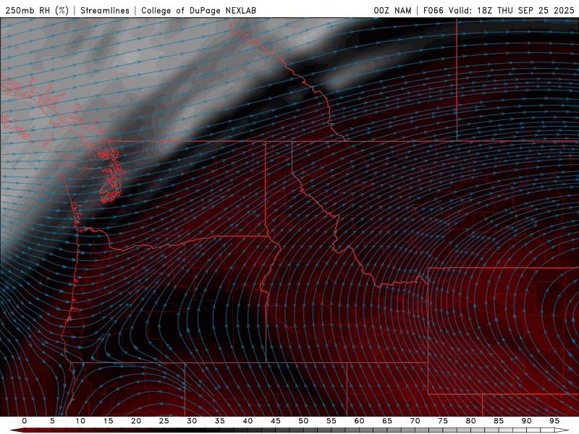Click the "18Z THU SEP 25 2025" valid time
The width and height of the screenshot is (579, 434).
click(525, 10)
